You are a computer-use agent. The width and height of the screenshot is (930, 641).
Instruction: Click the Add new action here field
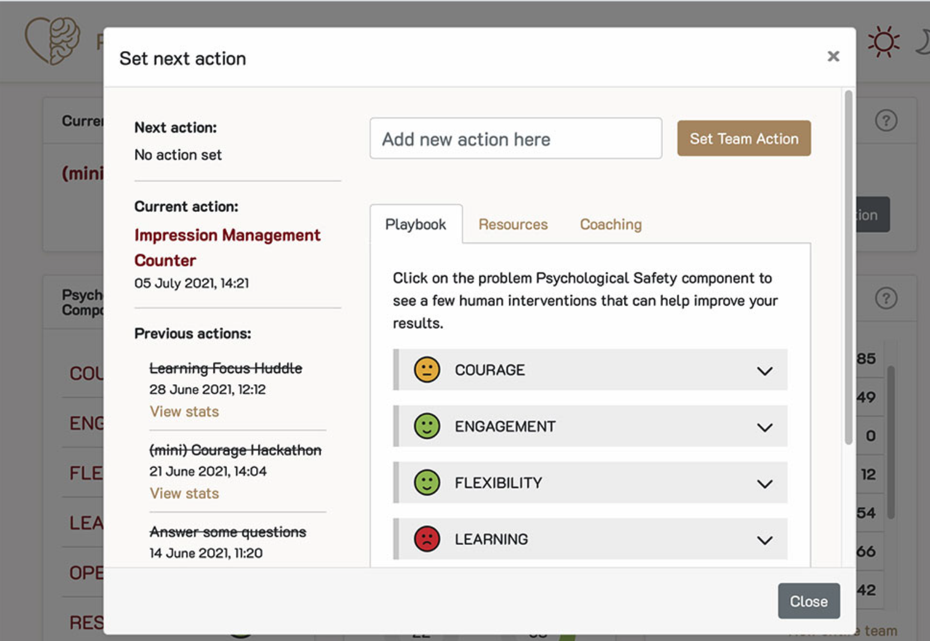(515, 139)
